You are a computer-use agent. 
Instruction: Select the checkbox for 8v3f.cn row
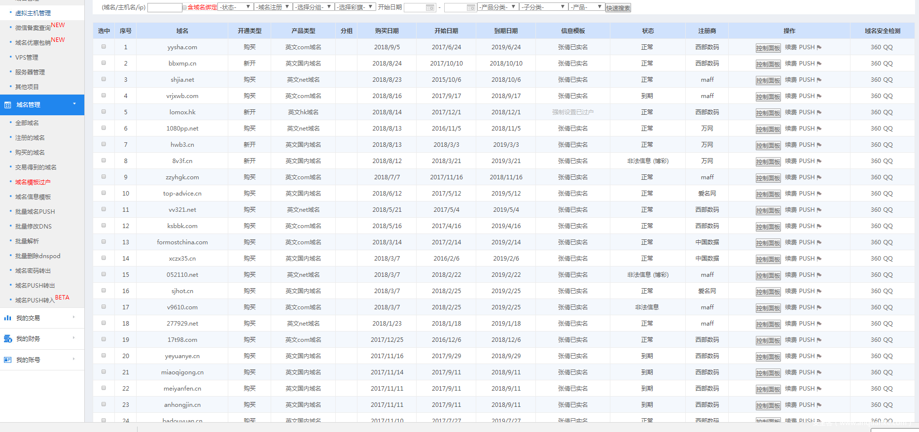[x=104, y=161]
